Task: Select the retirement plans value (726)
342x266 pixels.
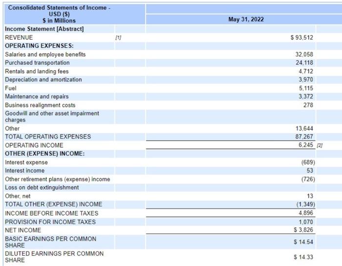Action: [308, 179]
